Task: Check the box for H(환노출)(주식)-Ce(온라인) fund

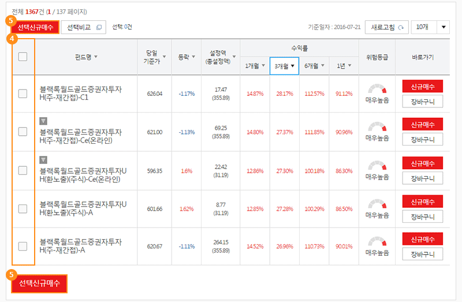Action: pyautogui.click(x=23, y=170)
